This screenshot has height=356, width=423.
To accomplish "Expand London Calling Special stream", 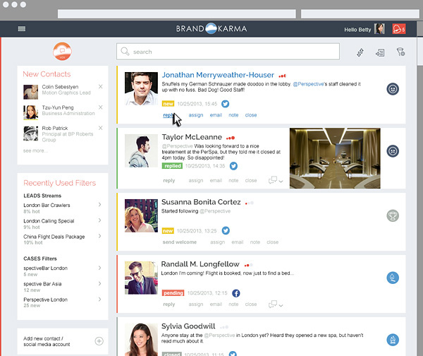I will 100,220.
